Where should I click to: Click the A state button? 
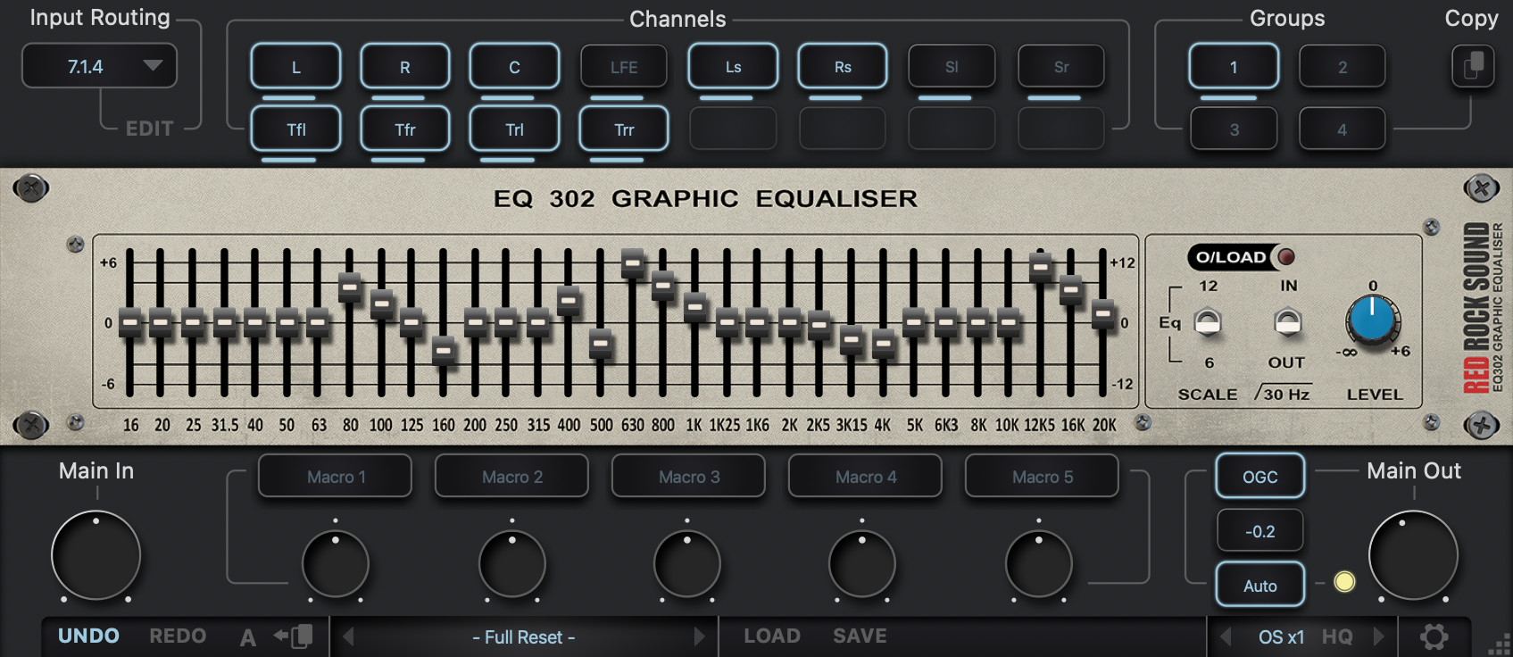(x=247, y=637)
